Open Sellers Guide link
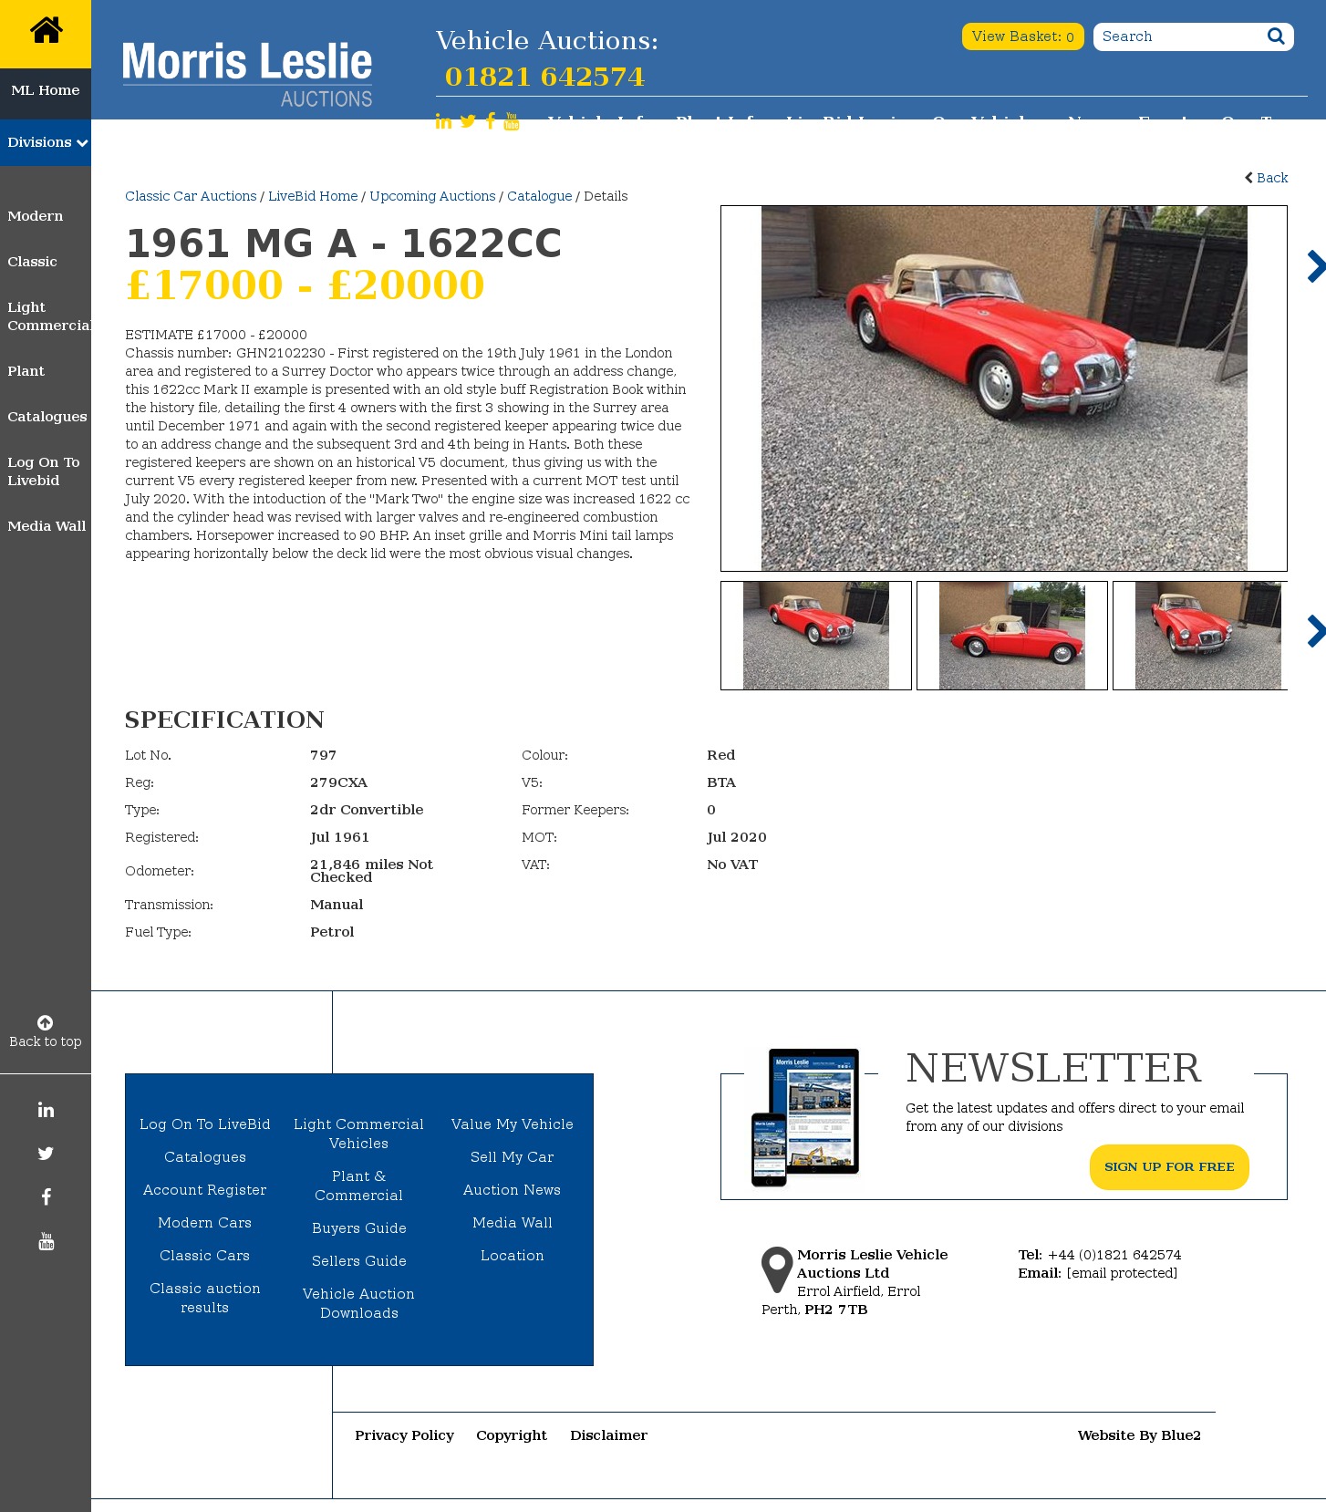The image size is (1326, 1512). pos(359,1261)
